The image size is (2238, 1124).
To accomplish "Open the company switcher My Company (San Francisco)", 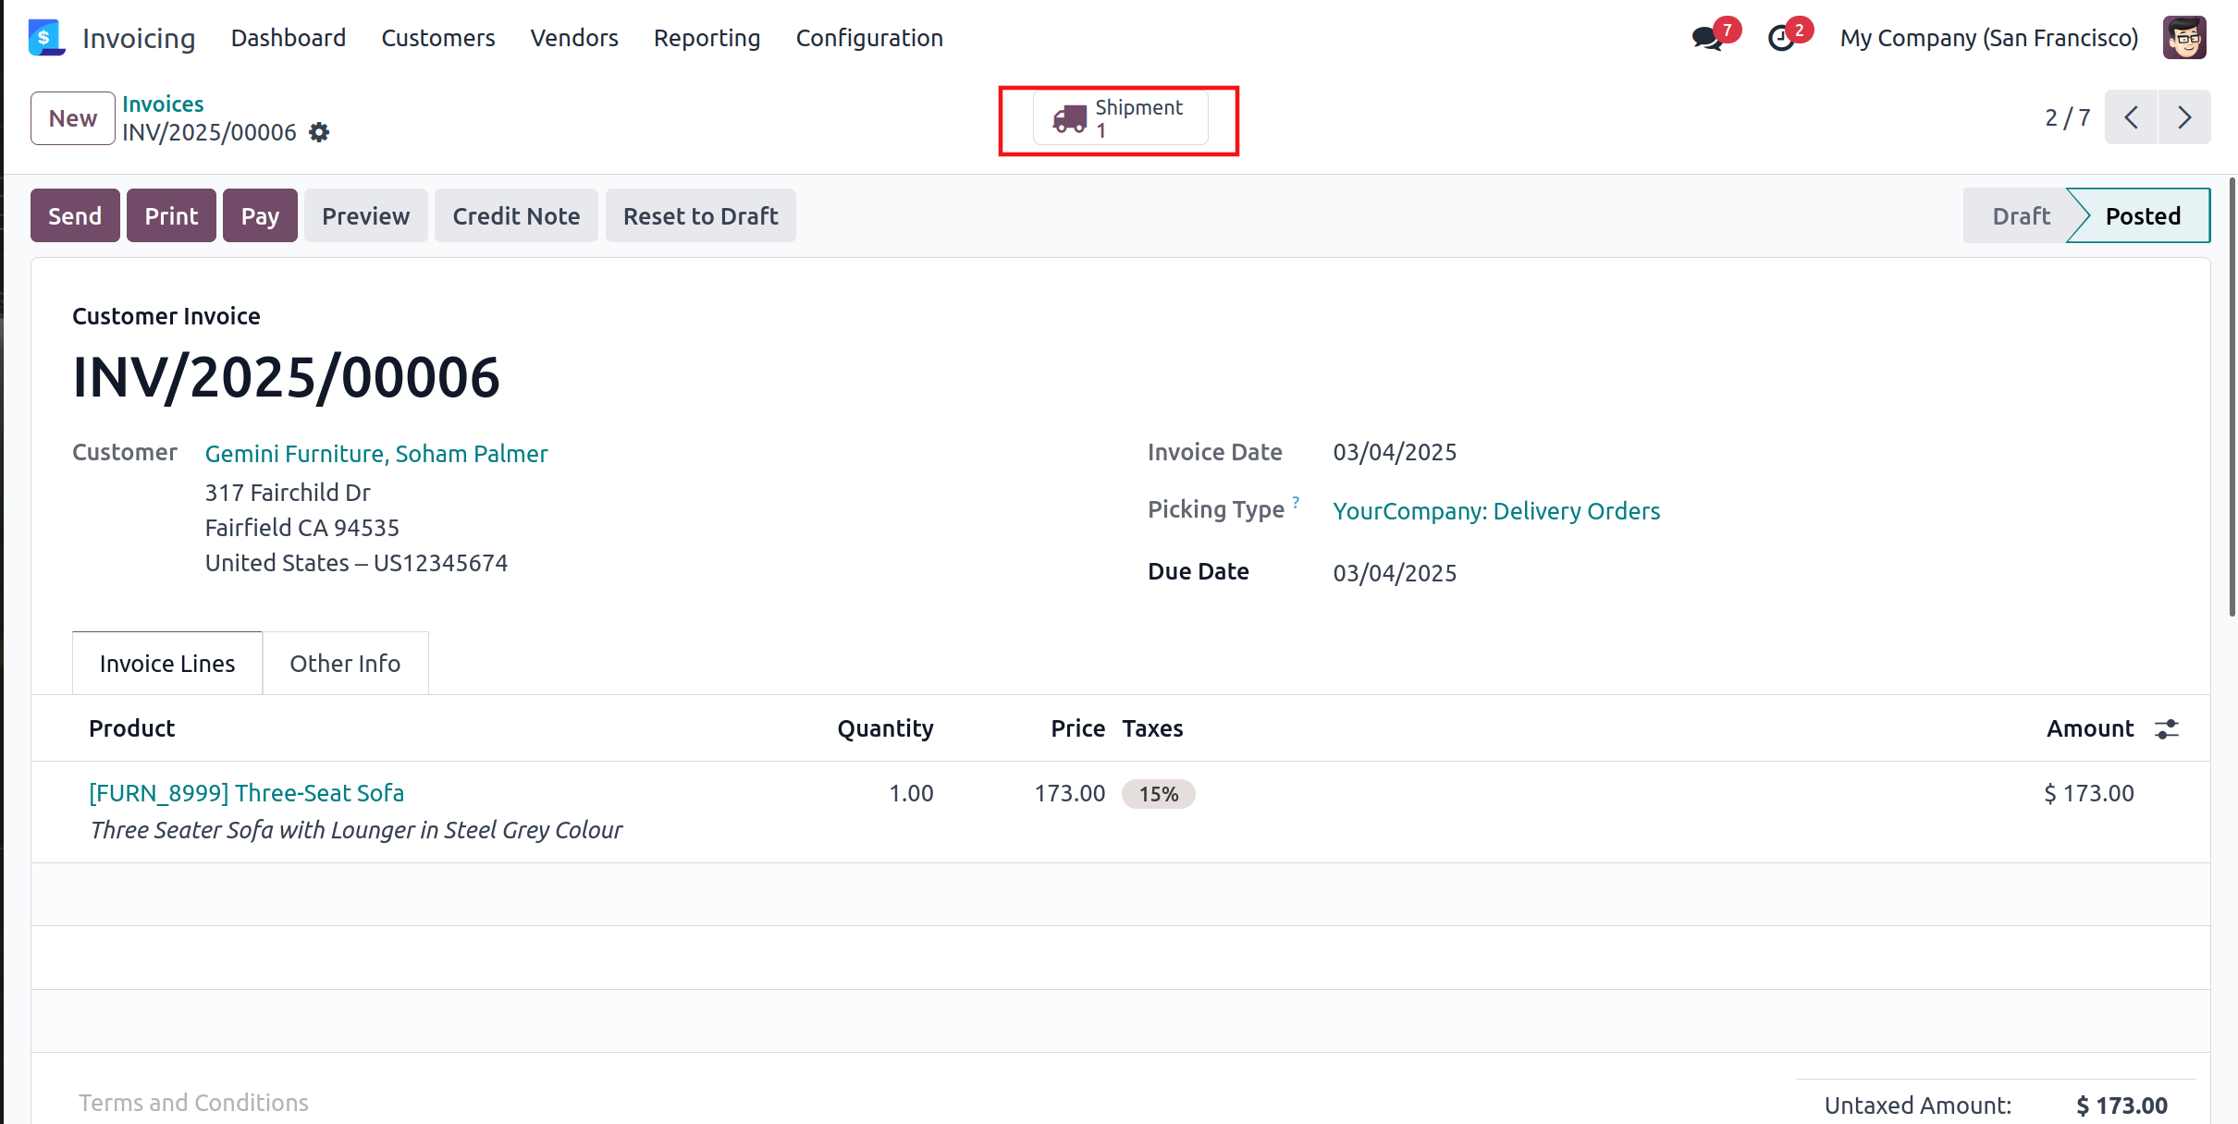I will coord(1988,38).
